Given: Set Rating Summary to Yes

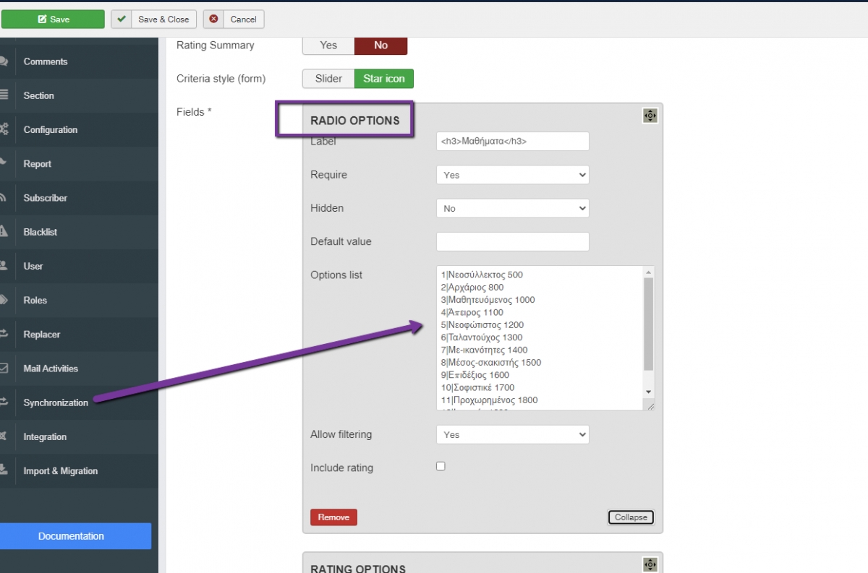Looking at the screenshot, I should [x=328, y=45].
